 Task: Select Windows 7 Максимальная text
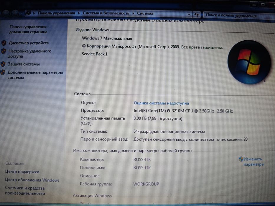pyautogui.click(x=107, y=38)
